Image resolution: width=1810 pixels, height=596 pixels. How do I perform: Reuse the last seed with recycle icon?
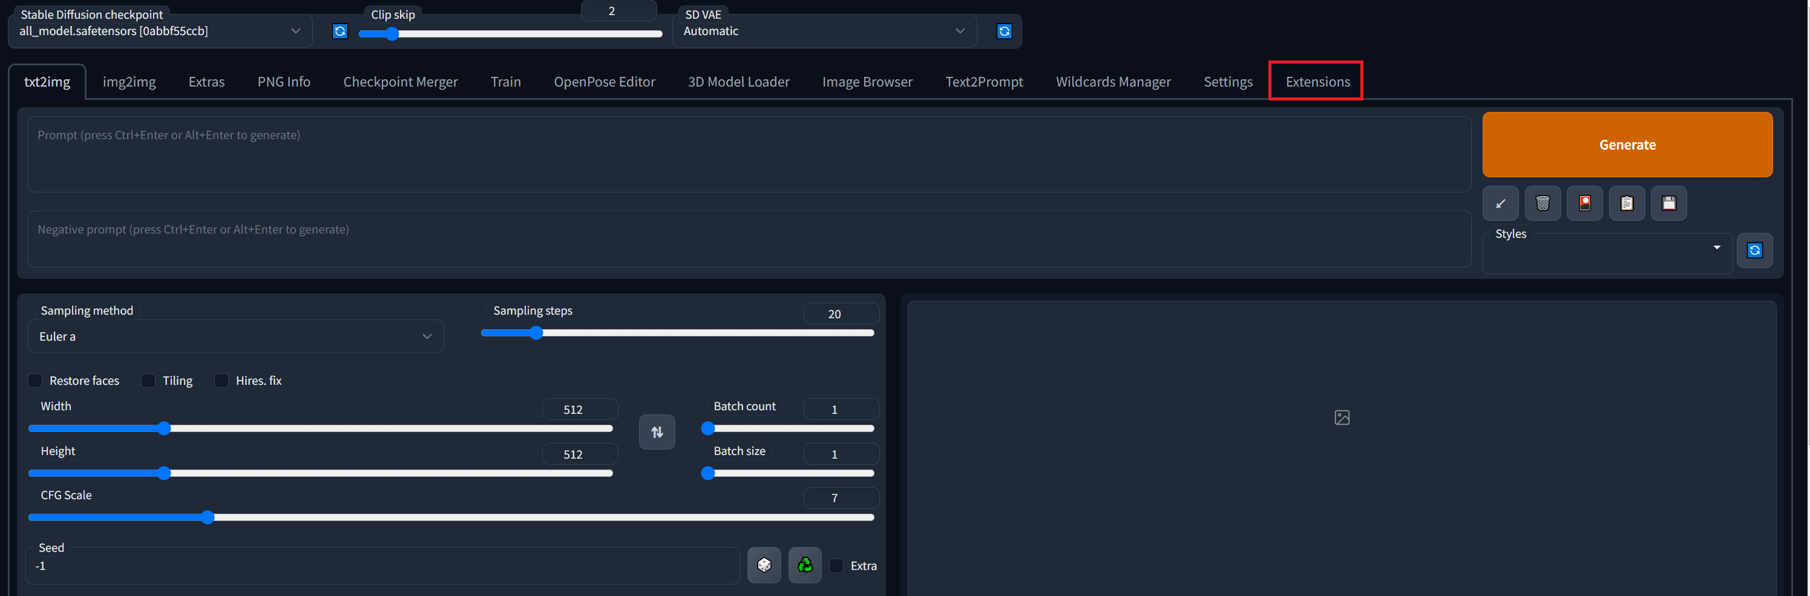coord(805,565)
